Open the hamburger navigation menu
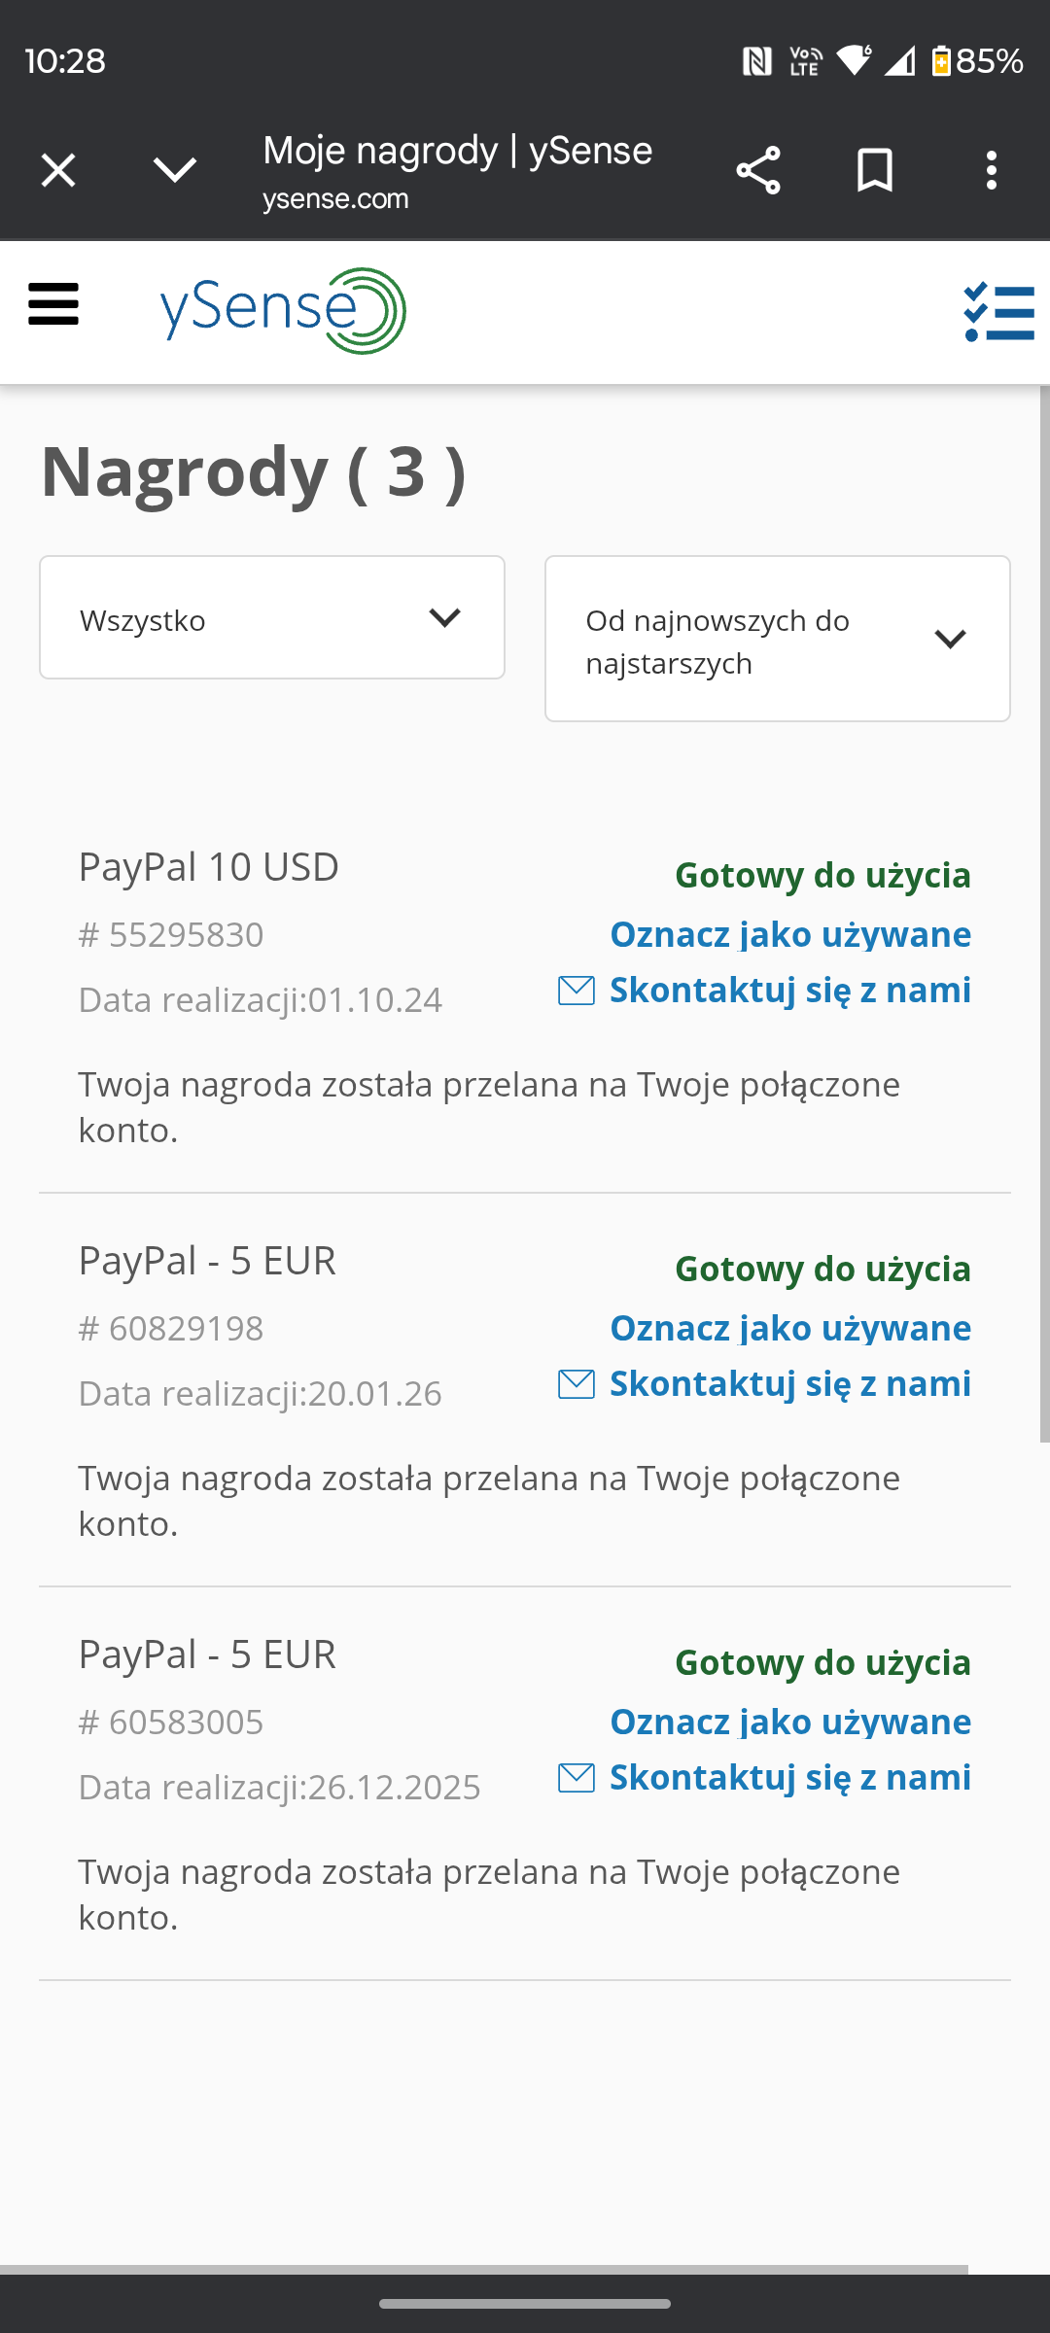 click(x=53, y=305)
